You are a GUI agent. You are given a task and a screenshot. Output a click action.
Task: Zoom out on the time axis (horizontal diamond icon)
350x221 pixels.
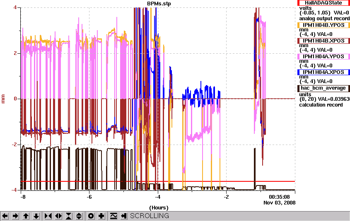tap(58, 216)
